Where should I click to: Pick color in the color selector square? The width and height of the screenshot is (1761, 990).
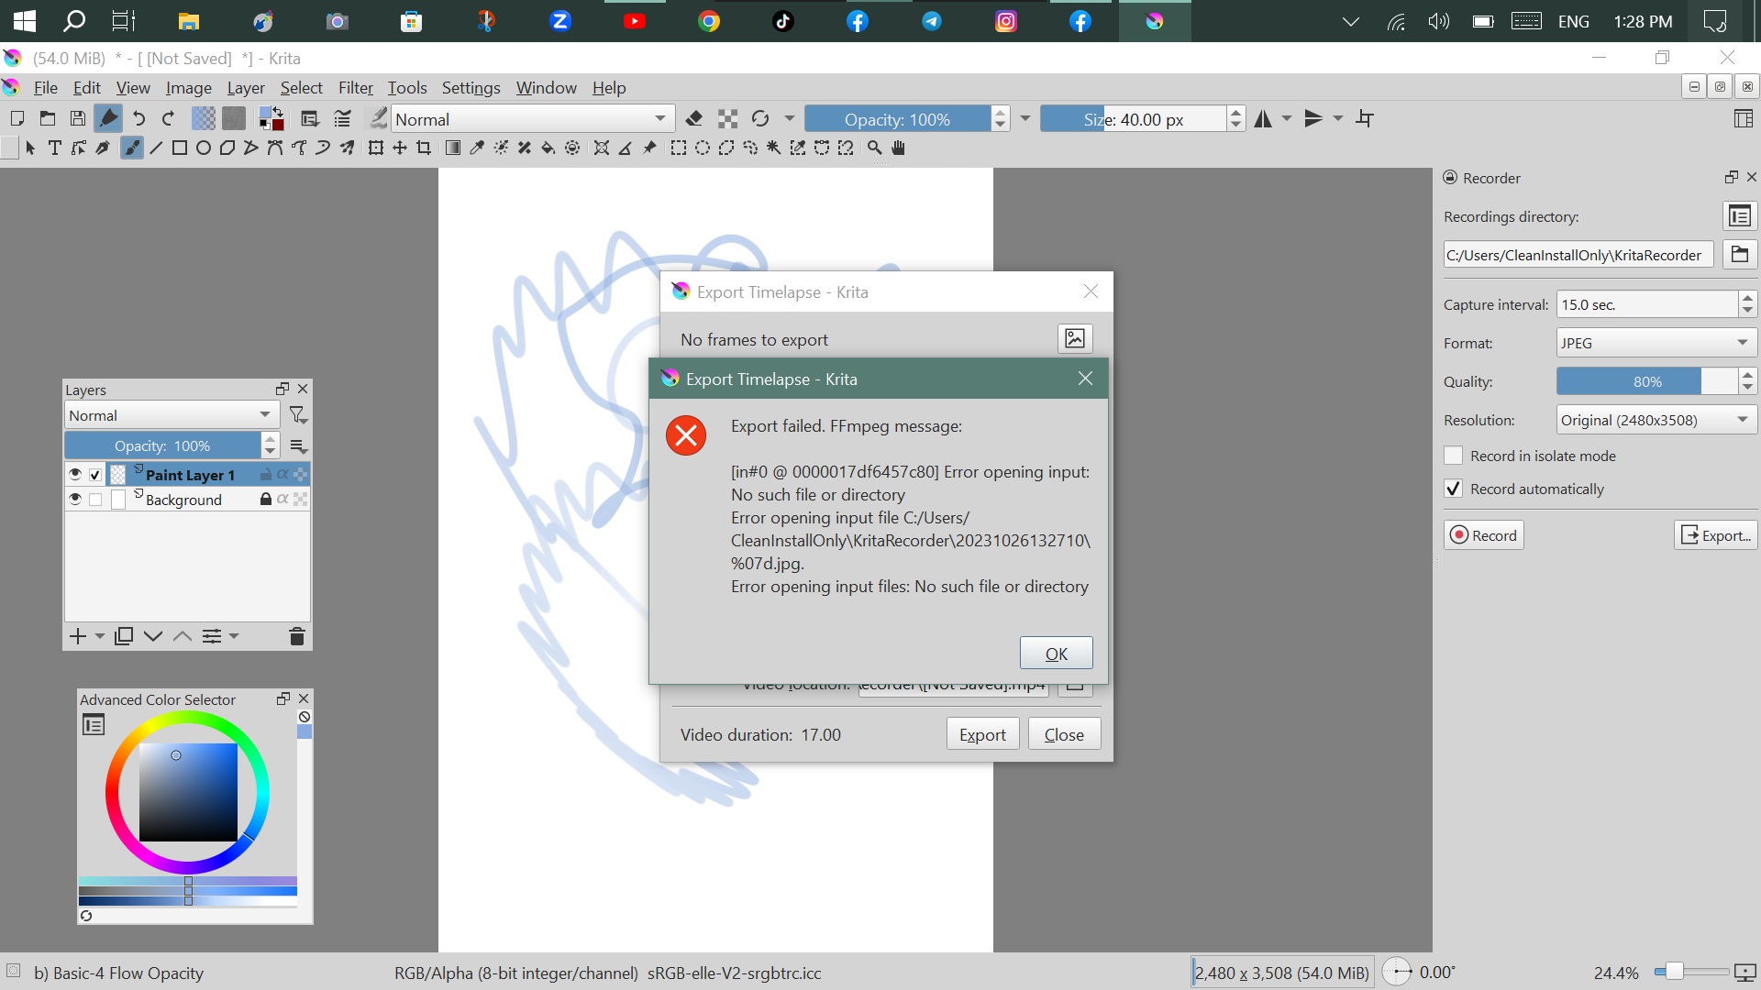[188, 792]
